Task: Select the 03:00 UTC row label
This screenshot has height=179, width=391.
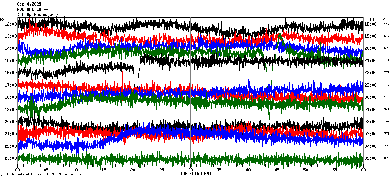Action: pos(370,134)
